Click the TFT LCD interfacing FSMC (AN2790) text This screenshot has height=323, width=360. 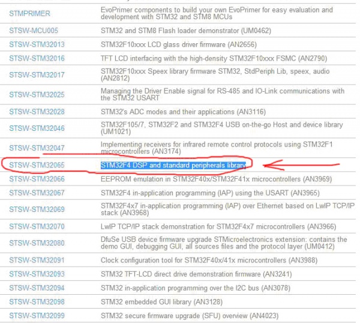point(214,58)
